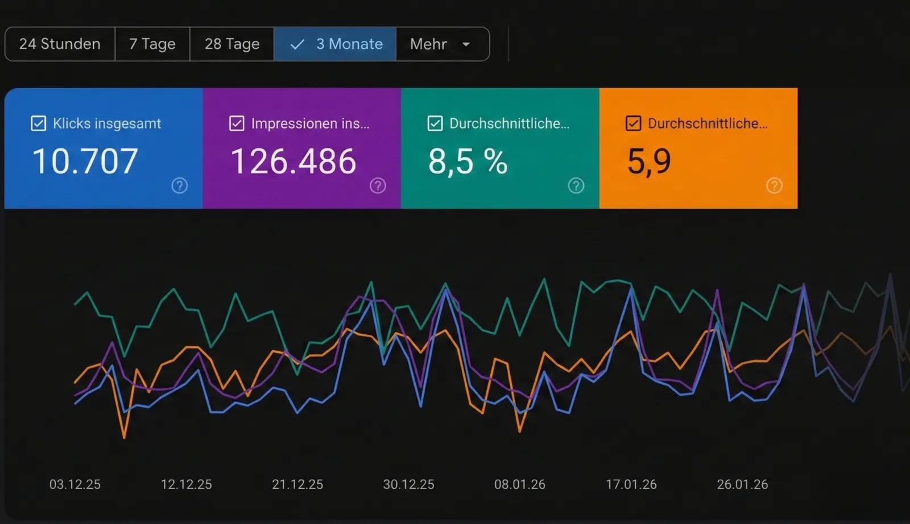
Task: Switch to the 7 Tage range
Action: click(x=152, y=44)
